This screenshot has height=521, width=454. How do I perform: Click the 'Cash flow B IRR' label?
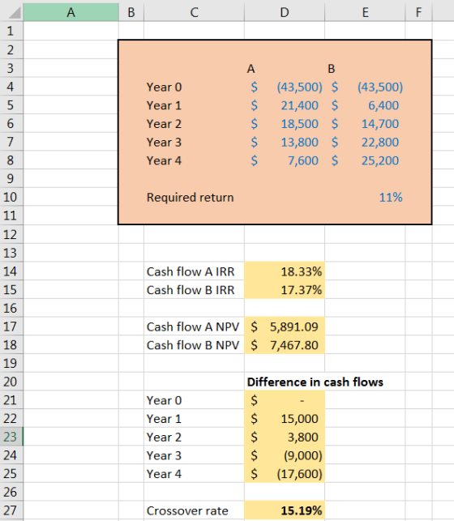tap(191, 290)
